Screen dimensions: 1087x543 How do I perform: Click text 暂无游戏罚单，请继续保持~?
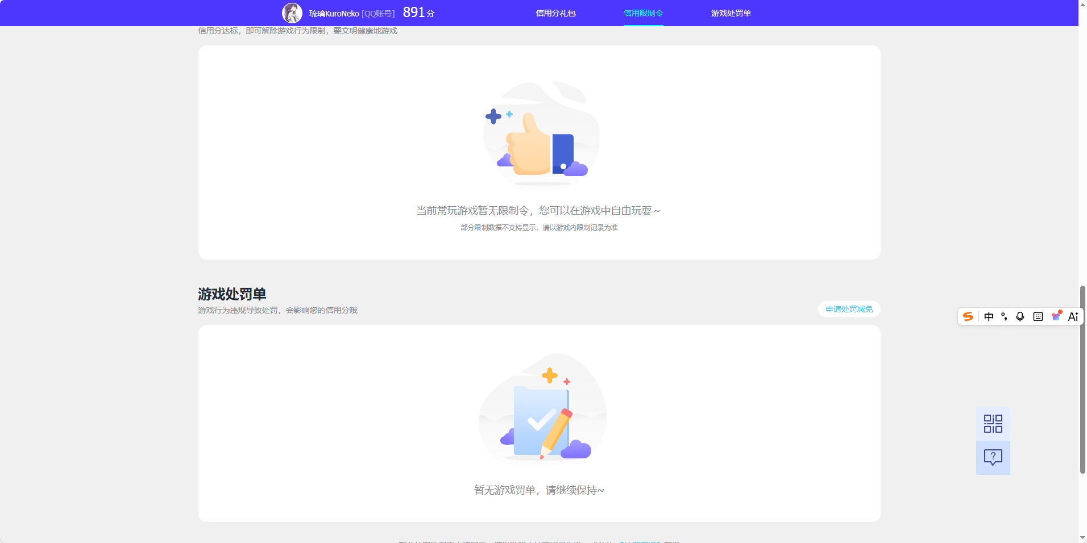[x=539, y=490]
